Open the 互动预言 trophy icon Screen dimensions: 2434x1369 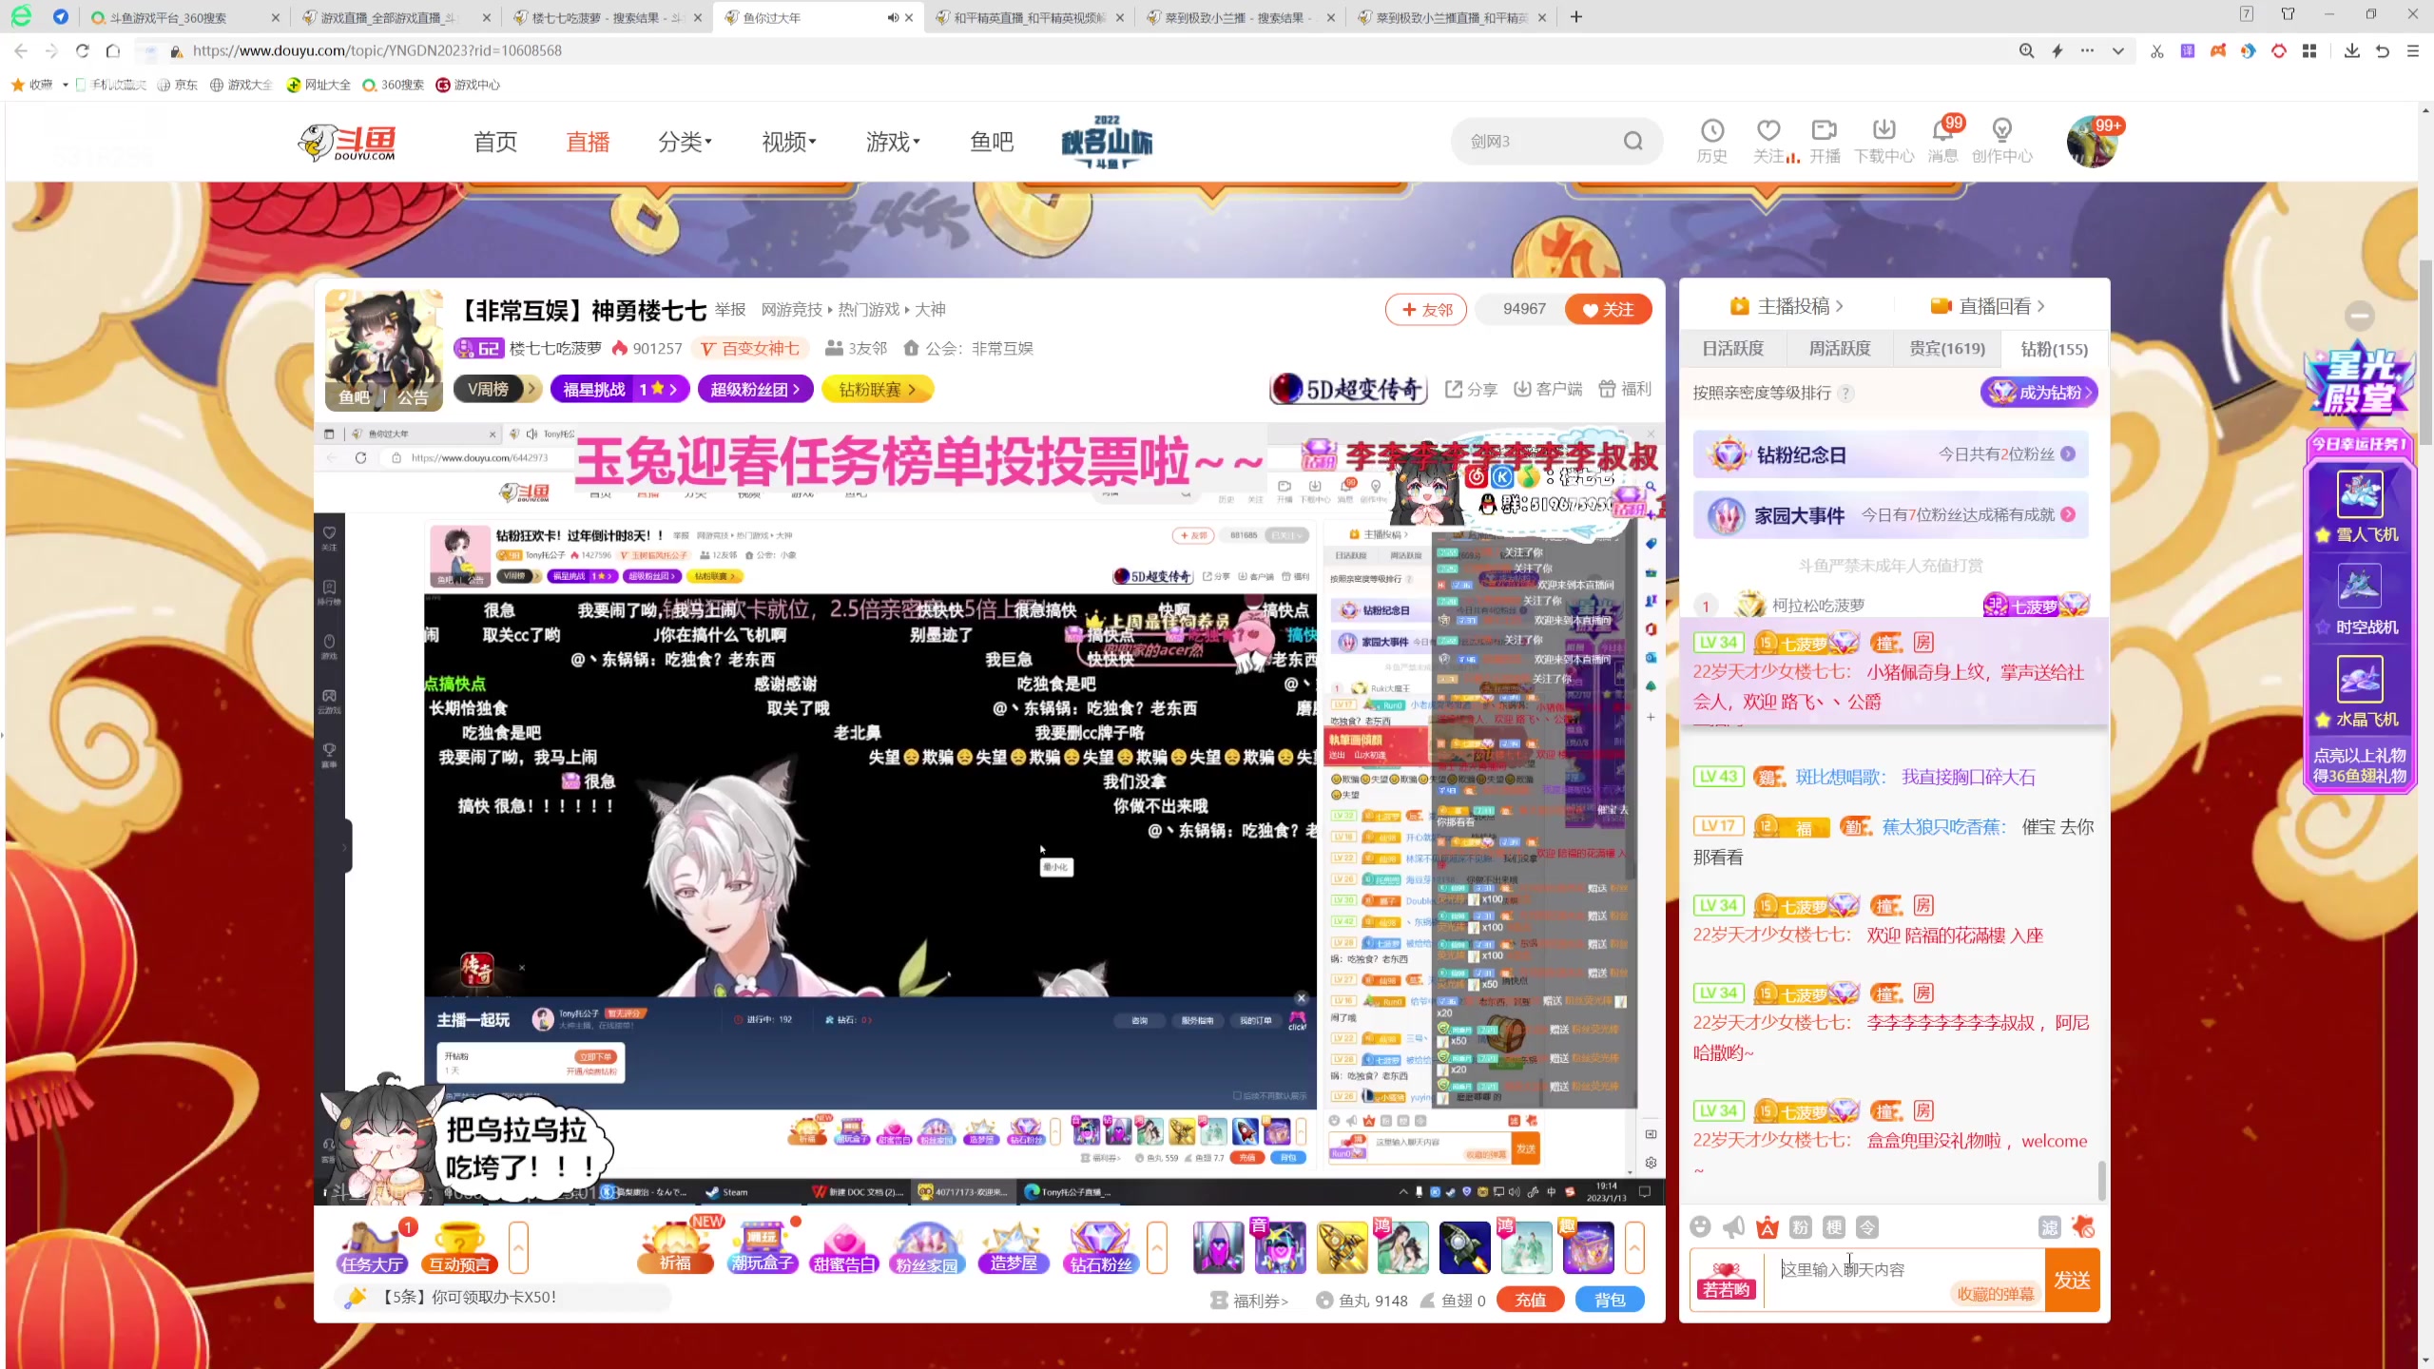pyautogui.click(x=459, y=1247)
